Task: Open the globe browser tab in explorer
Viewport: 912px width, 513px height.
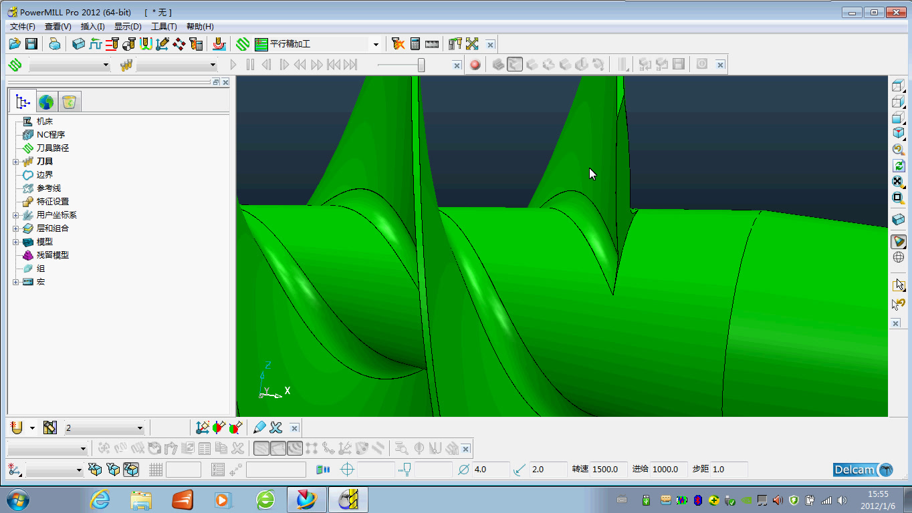Action: (46, 102)
